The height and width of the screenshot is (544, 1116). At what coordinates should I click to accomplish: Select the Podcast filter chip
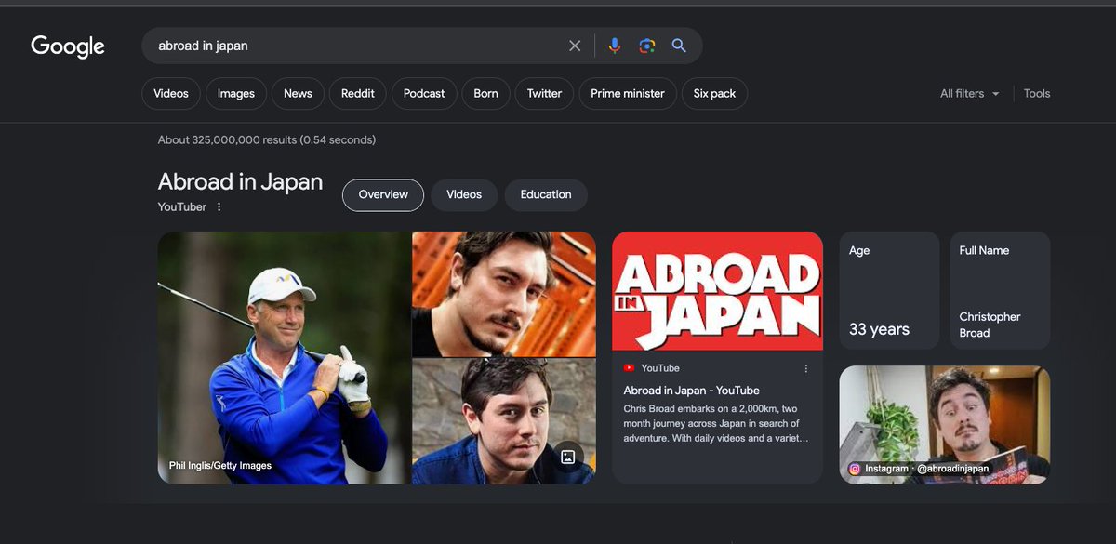coord(424,93)
